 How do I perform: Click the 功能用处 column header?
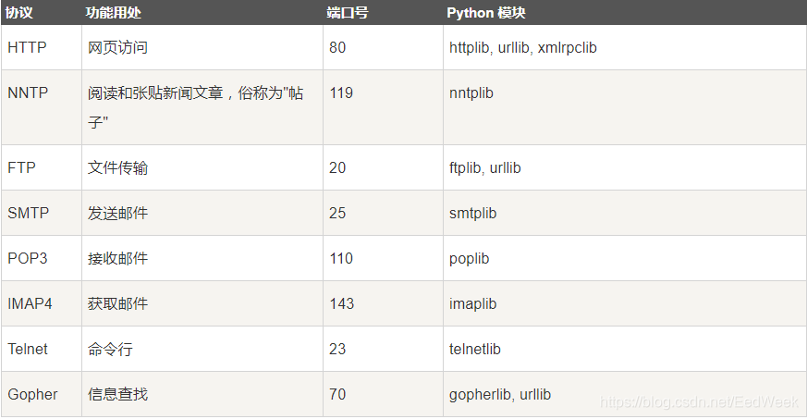tap(202, 12)
